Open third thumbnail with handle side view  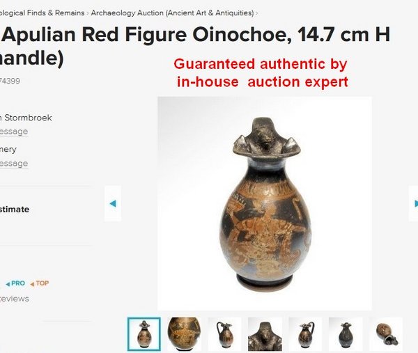(x=224, y=334)
